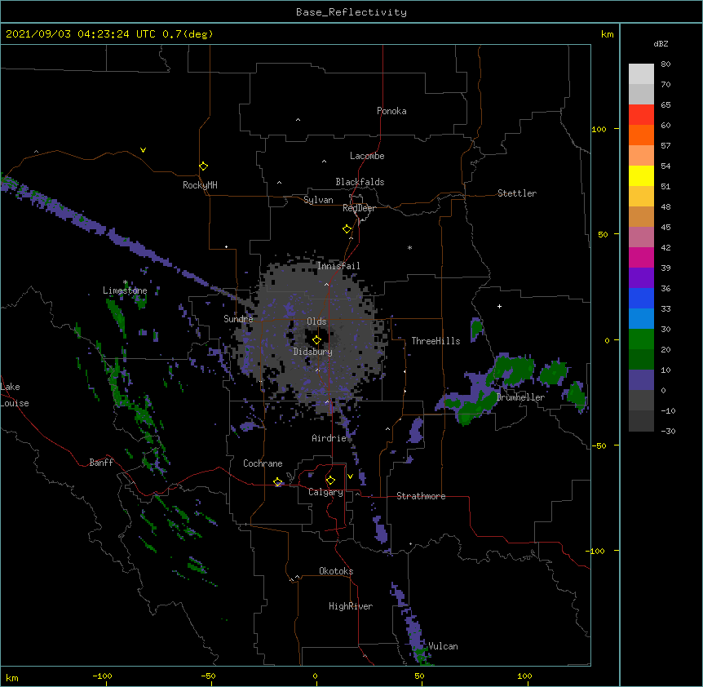The image size is (703, 687).
Task: Click the Airdrie label
Action: (x=329, y=438)
